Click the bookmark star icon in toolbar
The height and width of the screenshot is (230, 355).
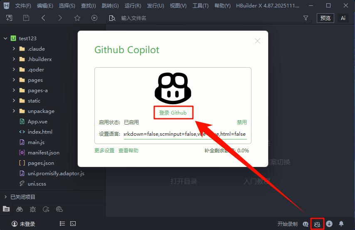click(77, 18)
